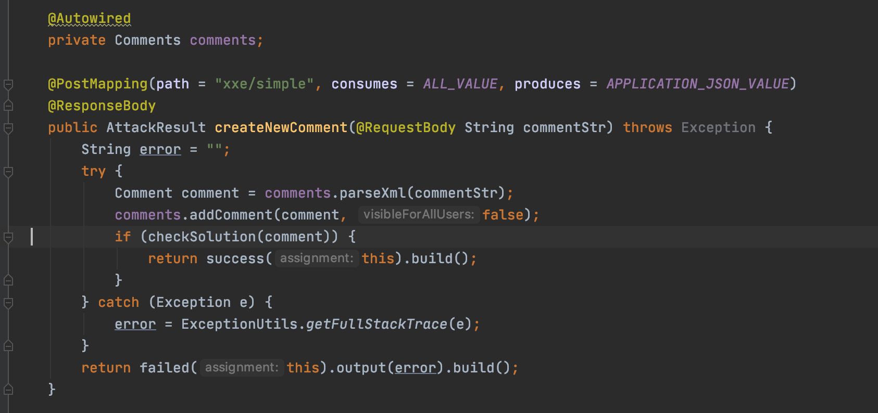Click assignment hint in failed call
878x413 pixels.
point(242,367)
